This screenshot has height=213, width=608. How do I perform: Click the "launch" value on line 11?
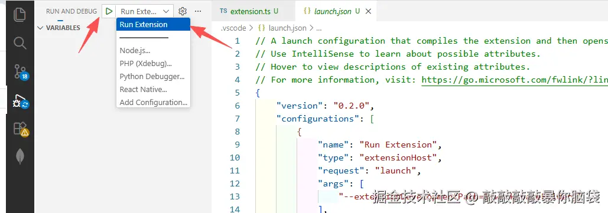tap(395, 171)
